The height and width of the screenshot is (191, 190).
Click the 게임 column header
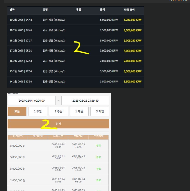[x=78, y=10]
